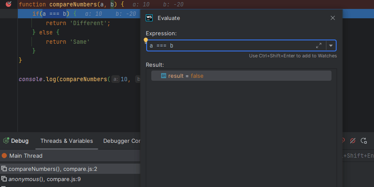Viewport: 374px width, 187px height.
Task: Expand the expression field editor
Action: pos(319,45)
